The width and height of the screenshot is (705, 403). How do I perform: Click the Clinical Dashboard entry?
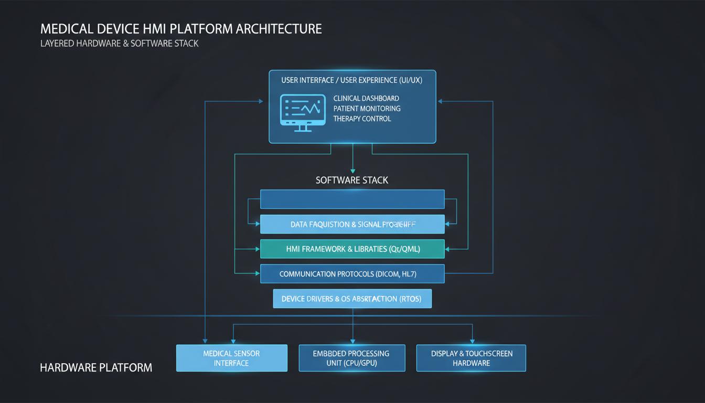366,98
